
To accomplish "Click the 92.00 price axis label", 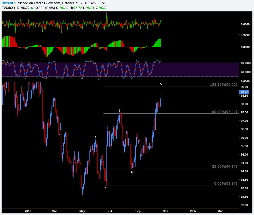I will 244,205.
